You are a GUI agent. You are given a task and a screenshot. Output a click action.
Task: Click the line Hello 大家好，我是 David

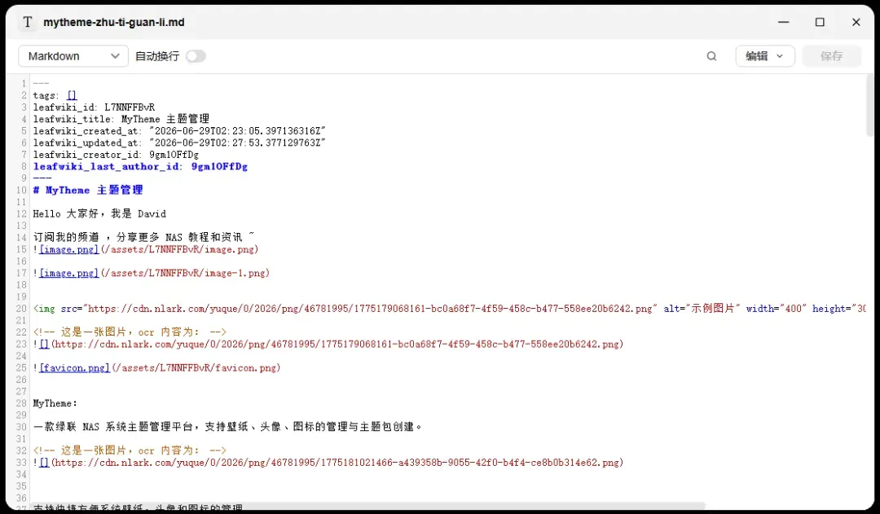pos(99,213)
